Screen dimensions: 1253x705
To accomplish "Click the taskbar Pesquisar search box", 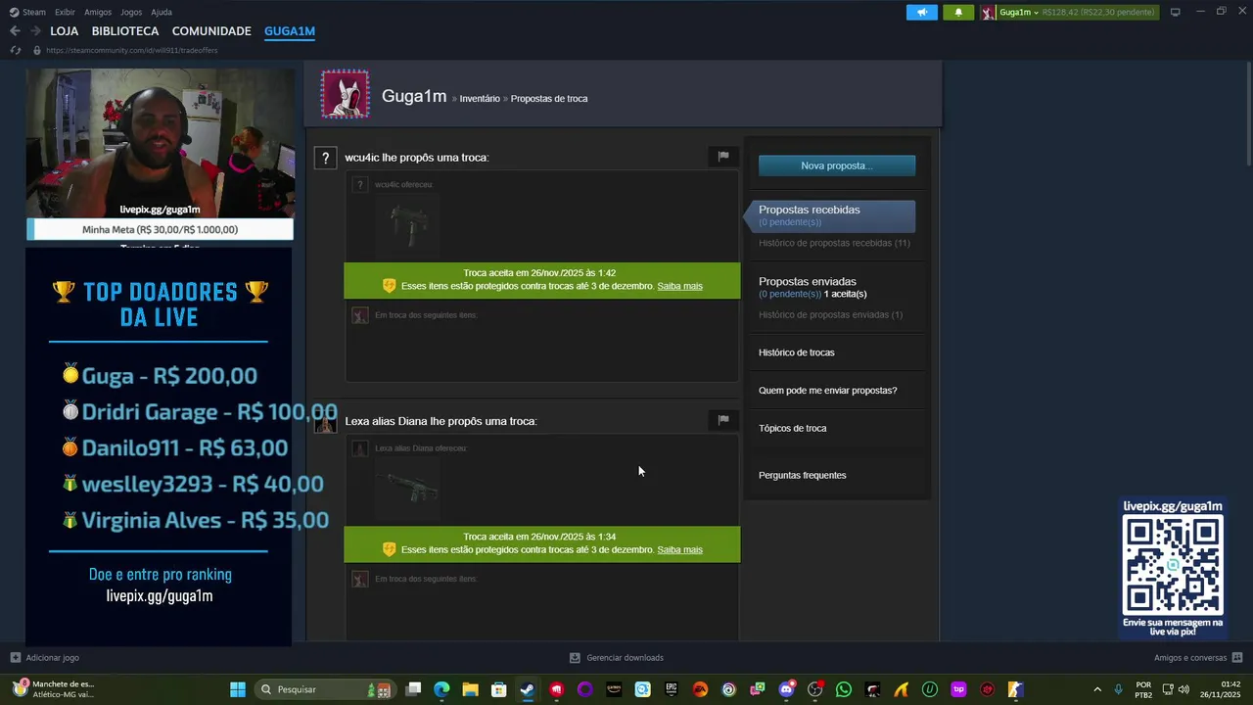I will click(325, 689).
